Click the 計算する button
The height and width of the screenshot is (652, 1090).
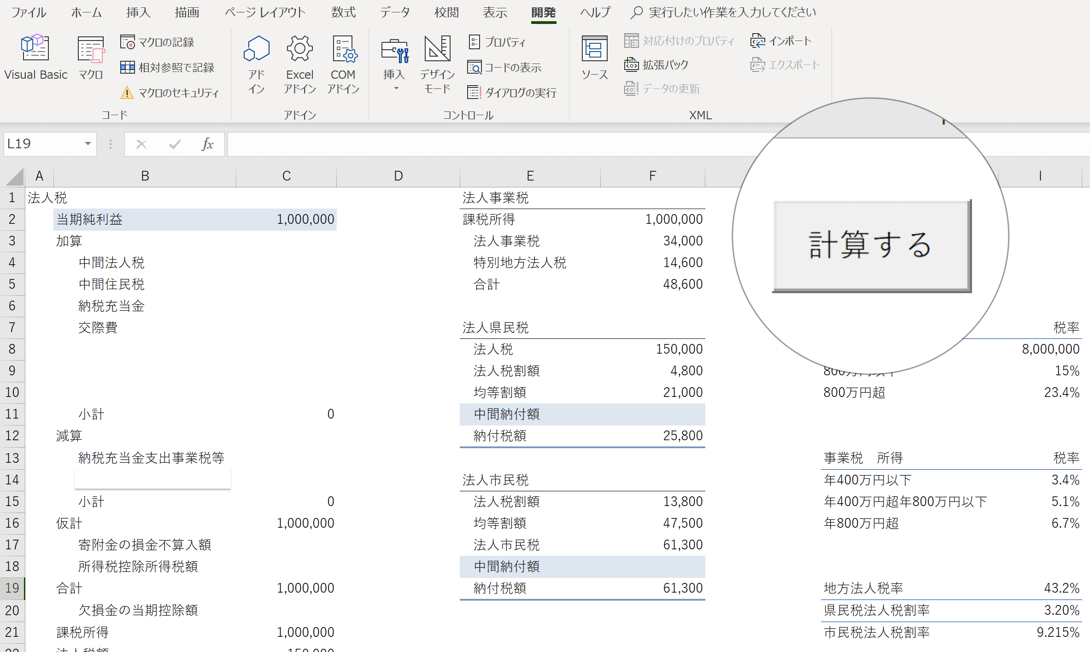[872, 246]
